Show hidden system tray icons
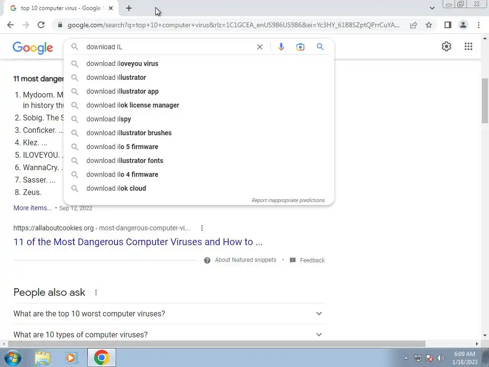This screenshot has height=367, width=489. pos(406,358)
